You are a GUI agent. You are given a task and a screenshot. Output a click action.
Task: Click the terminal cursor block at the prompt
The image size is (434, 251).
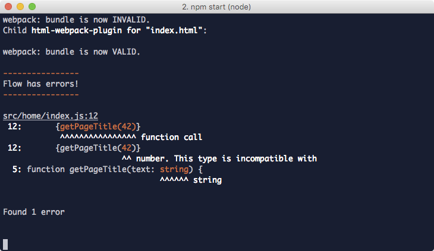point(5,244)
